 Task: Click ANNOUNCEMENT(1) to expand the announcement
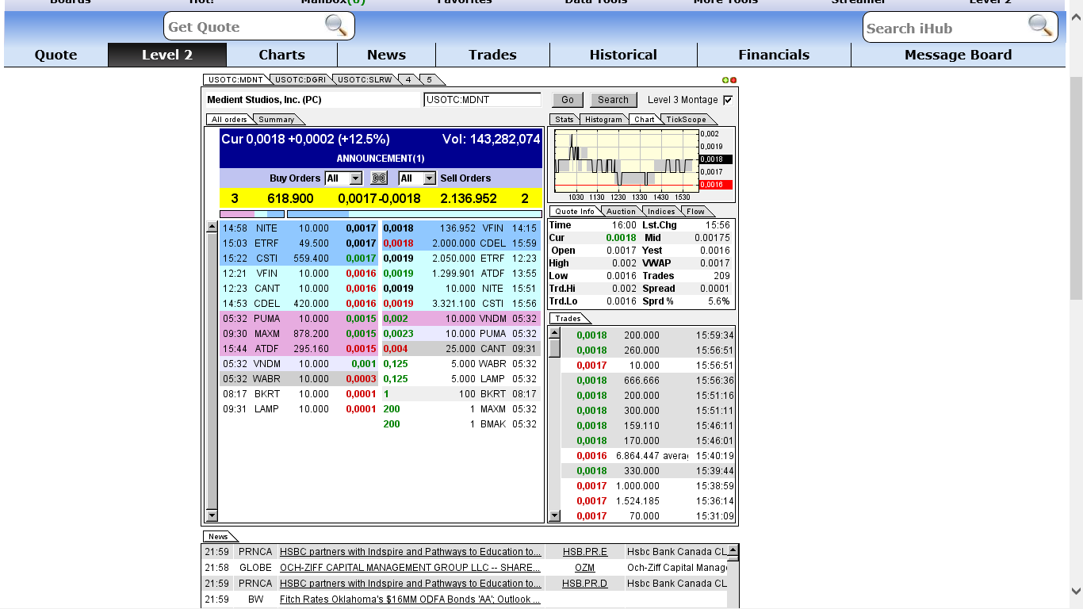point(381,159)
